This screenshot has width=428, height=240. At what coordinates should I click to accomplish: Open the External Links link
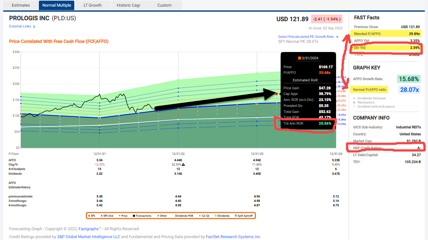[x=20, y=26]
